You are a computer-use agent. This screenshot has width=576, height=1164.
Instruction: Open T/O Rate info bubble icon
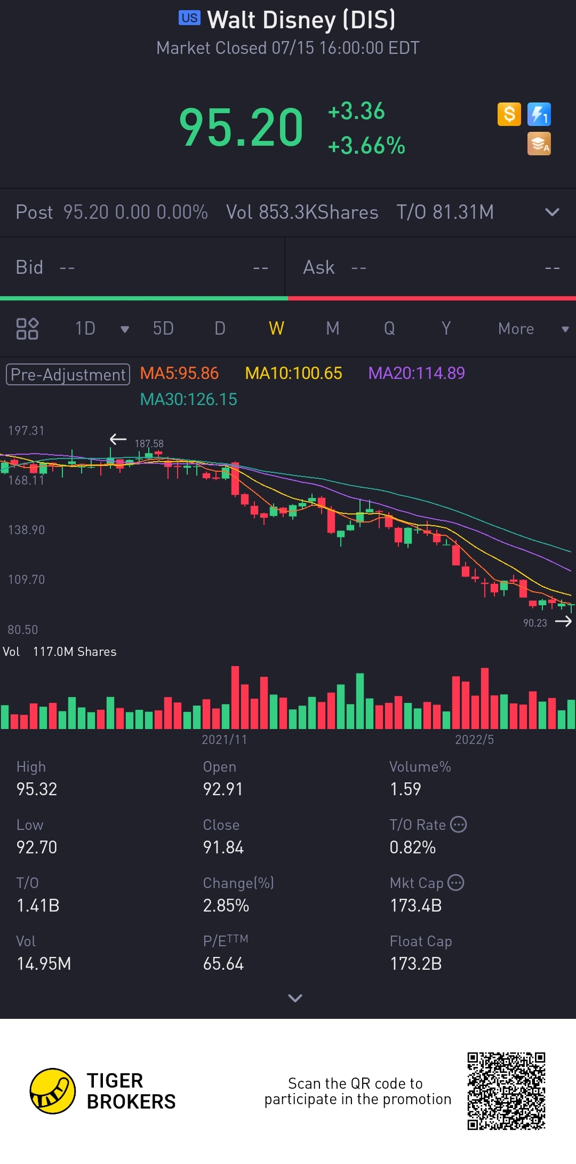[459, 825]
